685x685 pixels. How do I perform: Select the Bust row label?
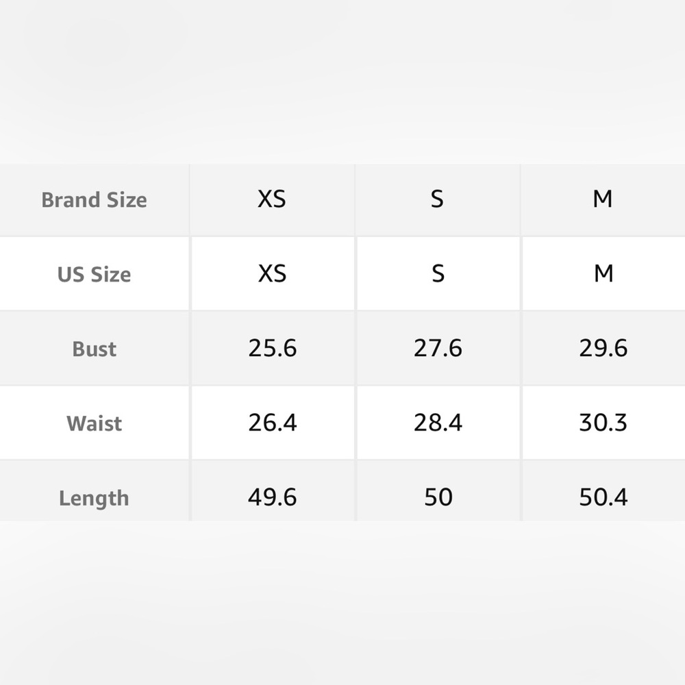click(94, 349)
